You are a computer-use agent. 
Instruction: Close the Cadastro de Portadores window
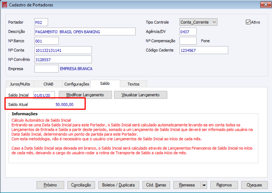click(x=266, y=5)
